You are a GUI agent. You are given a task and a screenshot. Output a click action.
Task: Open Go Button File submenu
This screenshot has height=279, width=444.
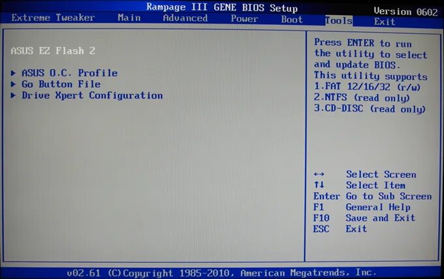point(61,84)
